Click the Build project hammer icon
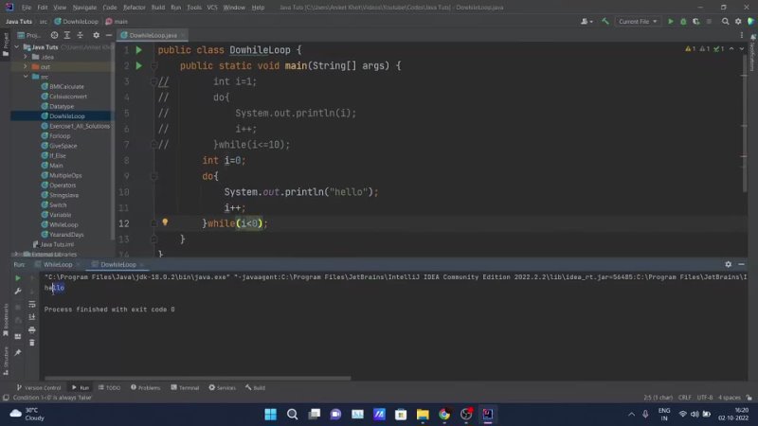The image size is (758, 426). (605, 21)
